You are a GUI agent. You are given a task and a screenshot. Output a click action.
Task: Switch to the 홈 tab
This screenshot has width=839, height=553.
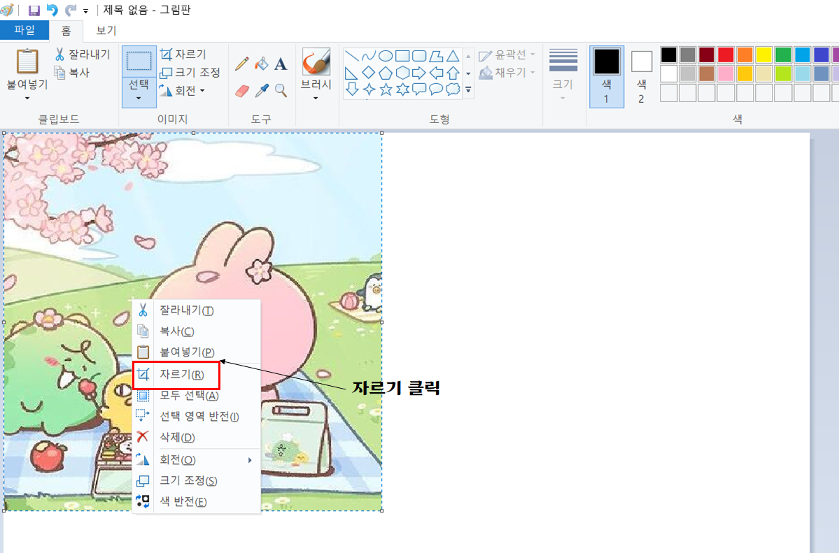click(66, 31)
